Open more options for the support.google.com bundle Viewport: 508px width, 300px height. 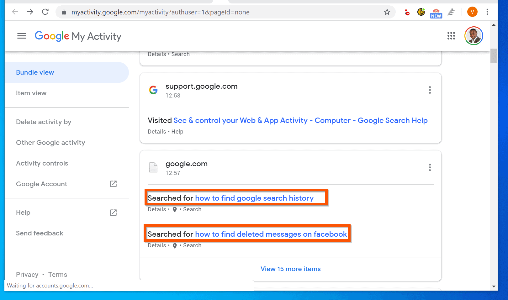[430, 90]
